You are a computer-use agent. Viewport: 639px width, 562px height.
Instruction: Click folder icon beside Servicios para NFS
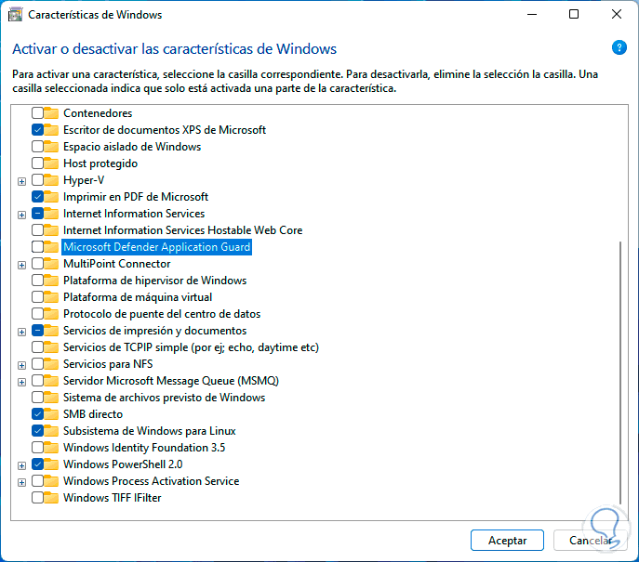pyautogui.click(x=51, y=363)
